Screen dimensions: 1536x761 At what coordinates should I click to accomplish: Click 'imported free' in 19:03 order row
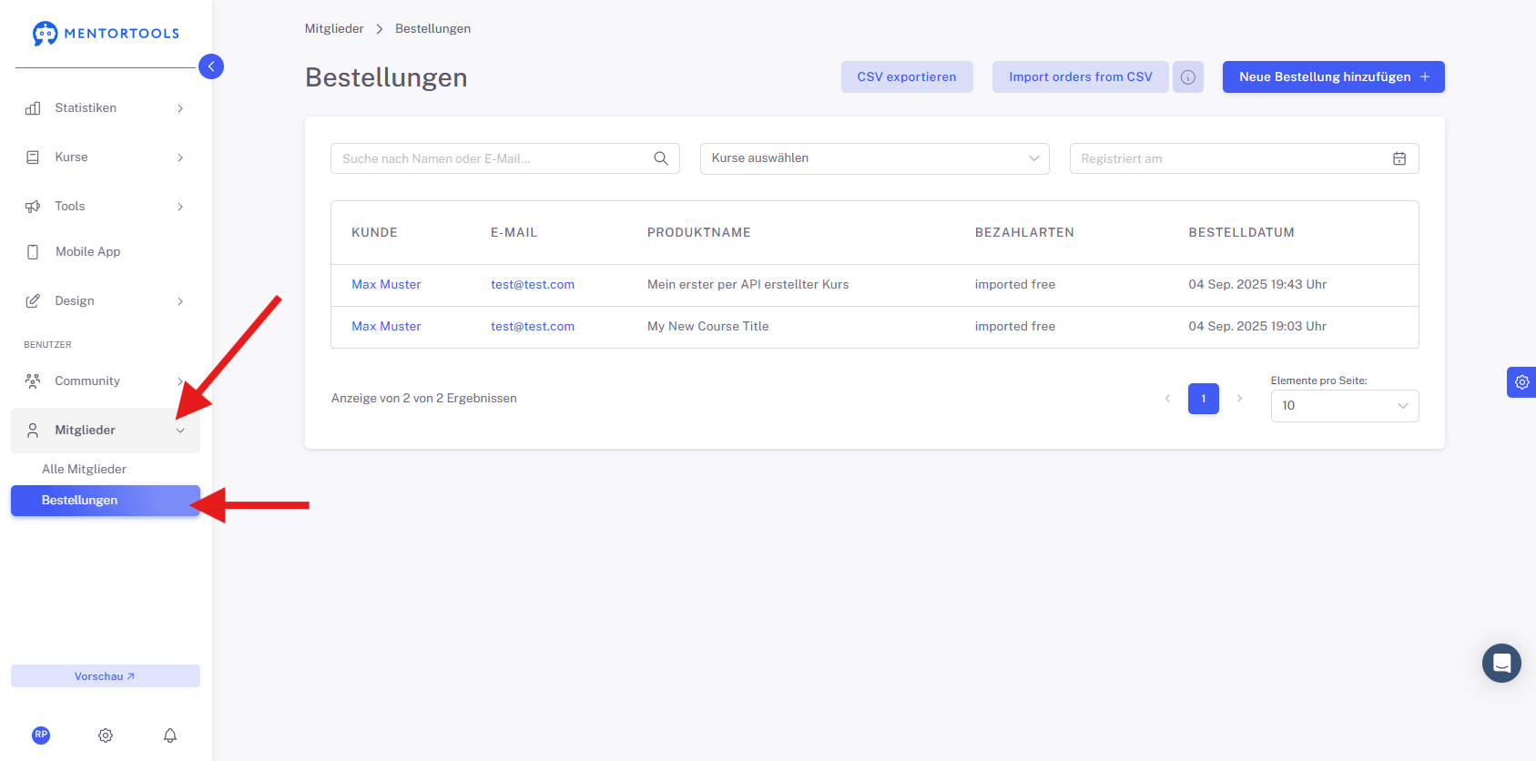pyautogui.click(x=1015, y=327)
